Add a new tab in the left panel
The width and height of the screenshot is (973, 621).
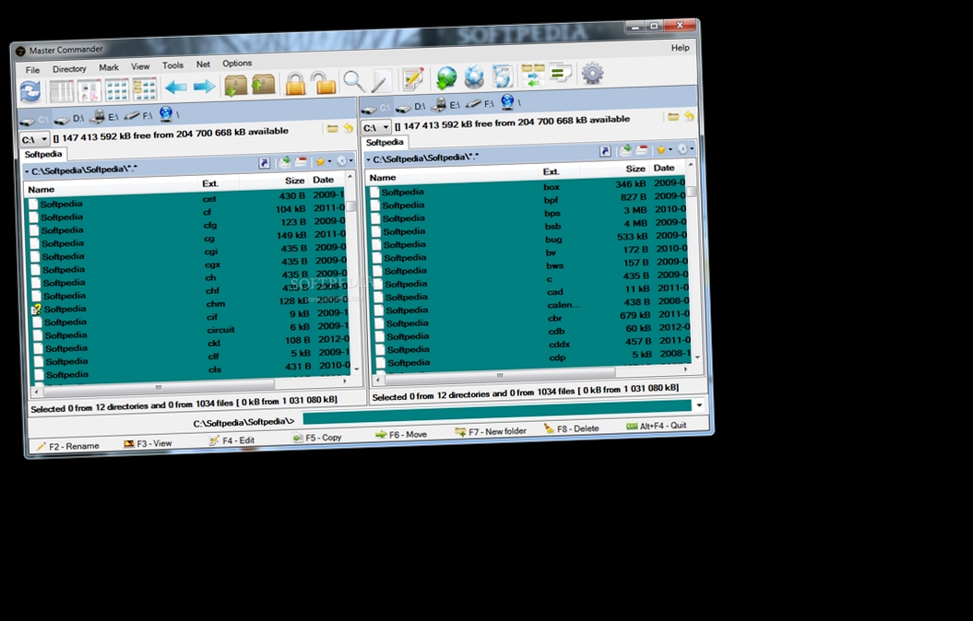(x=285, y=162)
